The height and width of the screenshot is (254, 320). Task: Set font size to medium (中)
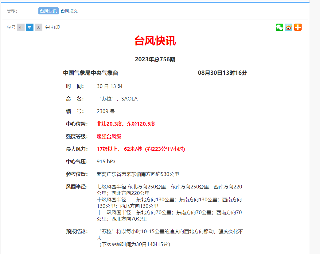[29, 27]
